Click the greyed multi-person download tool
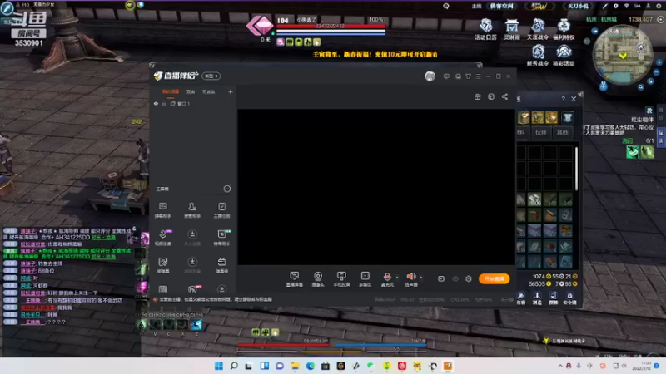The height and width of the screenshot is (374, 666). coord(192,237)
